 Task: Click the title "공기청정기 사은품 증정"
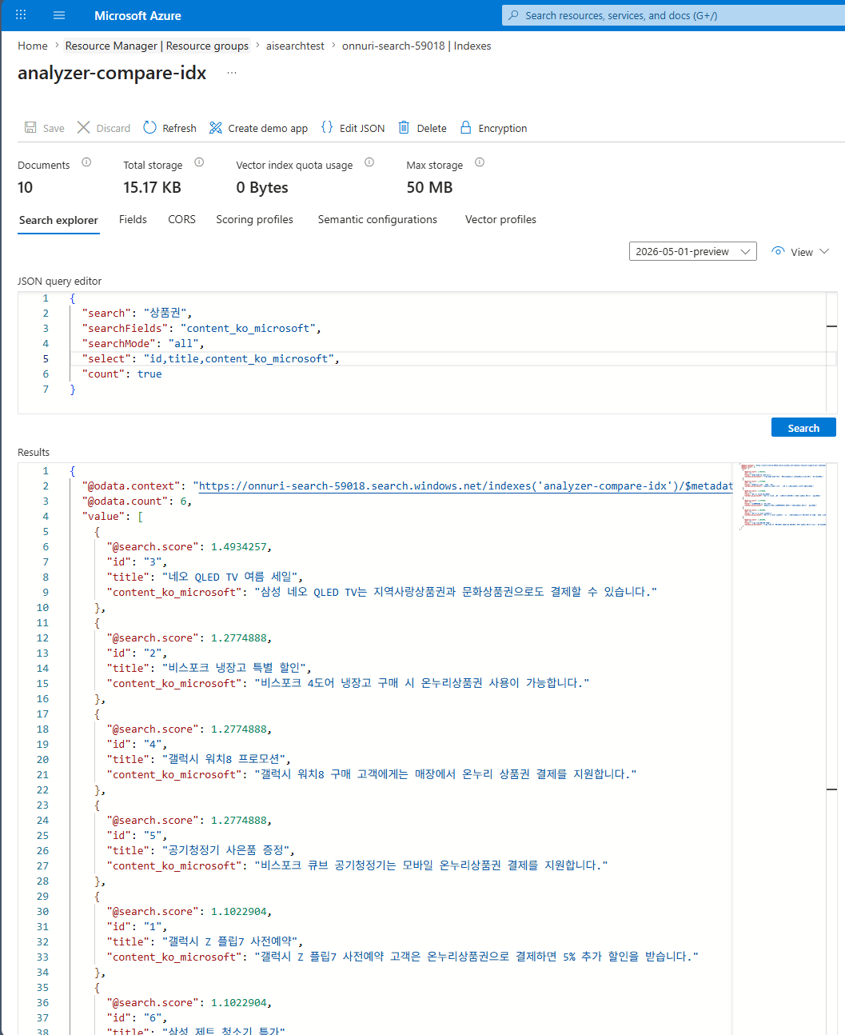pyautogui.click(x=225, y=850)
